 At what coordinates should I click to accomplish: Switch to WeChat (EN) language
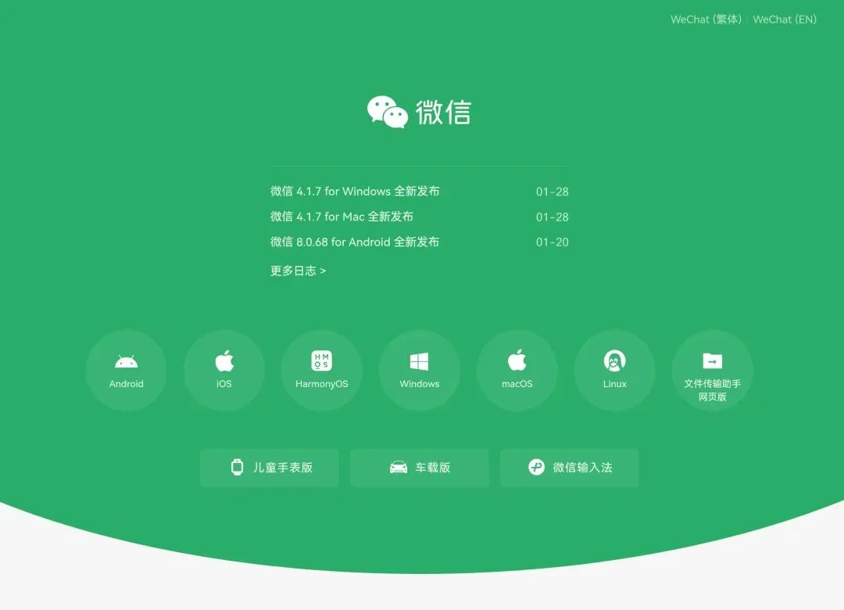point(785,20)
